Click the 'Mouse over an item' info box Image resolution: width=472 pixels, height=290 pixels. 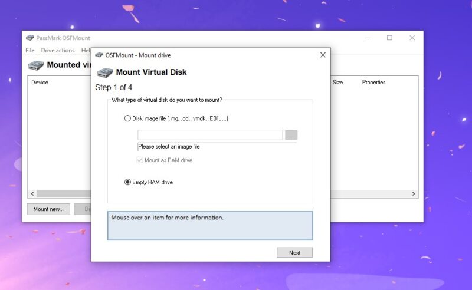[x=210, y=226]
